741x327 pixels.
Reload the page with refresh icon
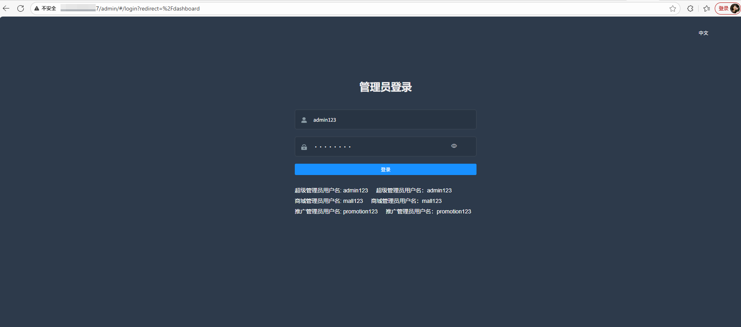21,8
